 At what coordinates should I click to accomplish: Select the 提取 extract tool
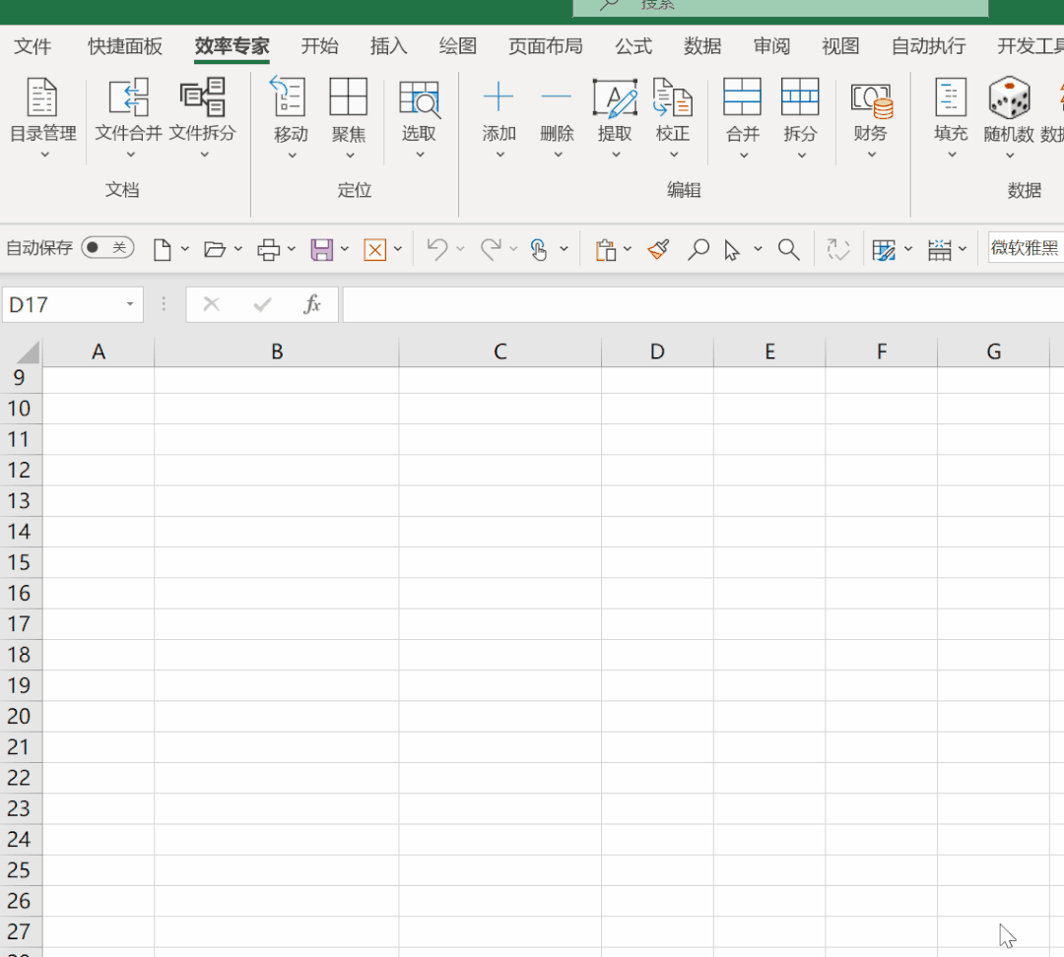pos(615,98)
